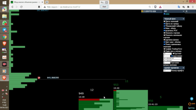Enable the Показать стрелки checkbox
The image size is (196, 110).
164,33
